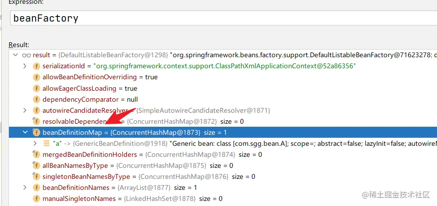Viewport: 437px width, 206px height.
Task: Click field icon of manualSingletonNames
Action: [36, 199]
